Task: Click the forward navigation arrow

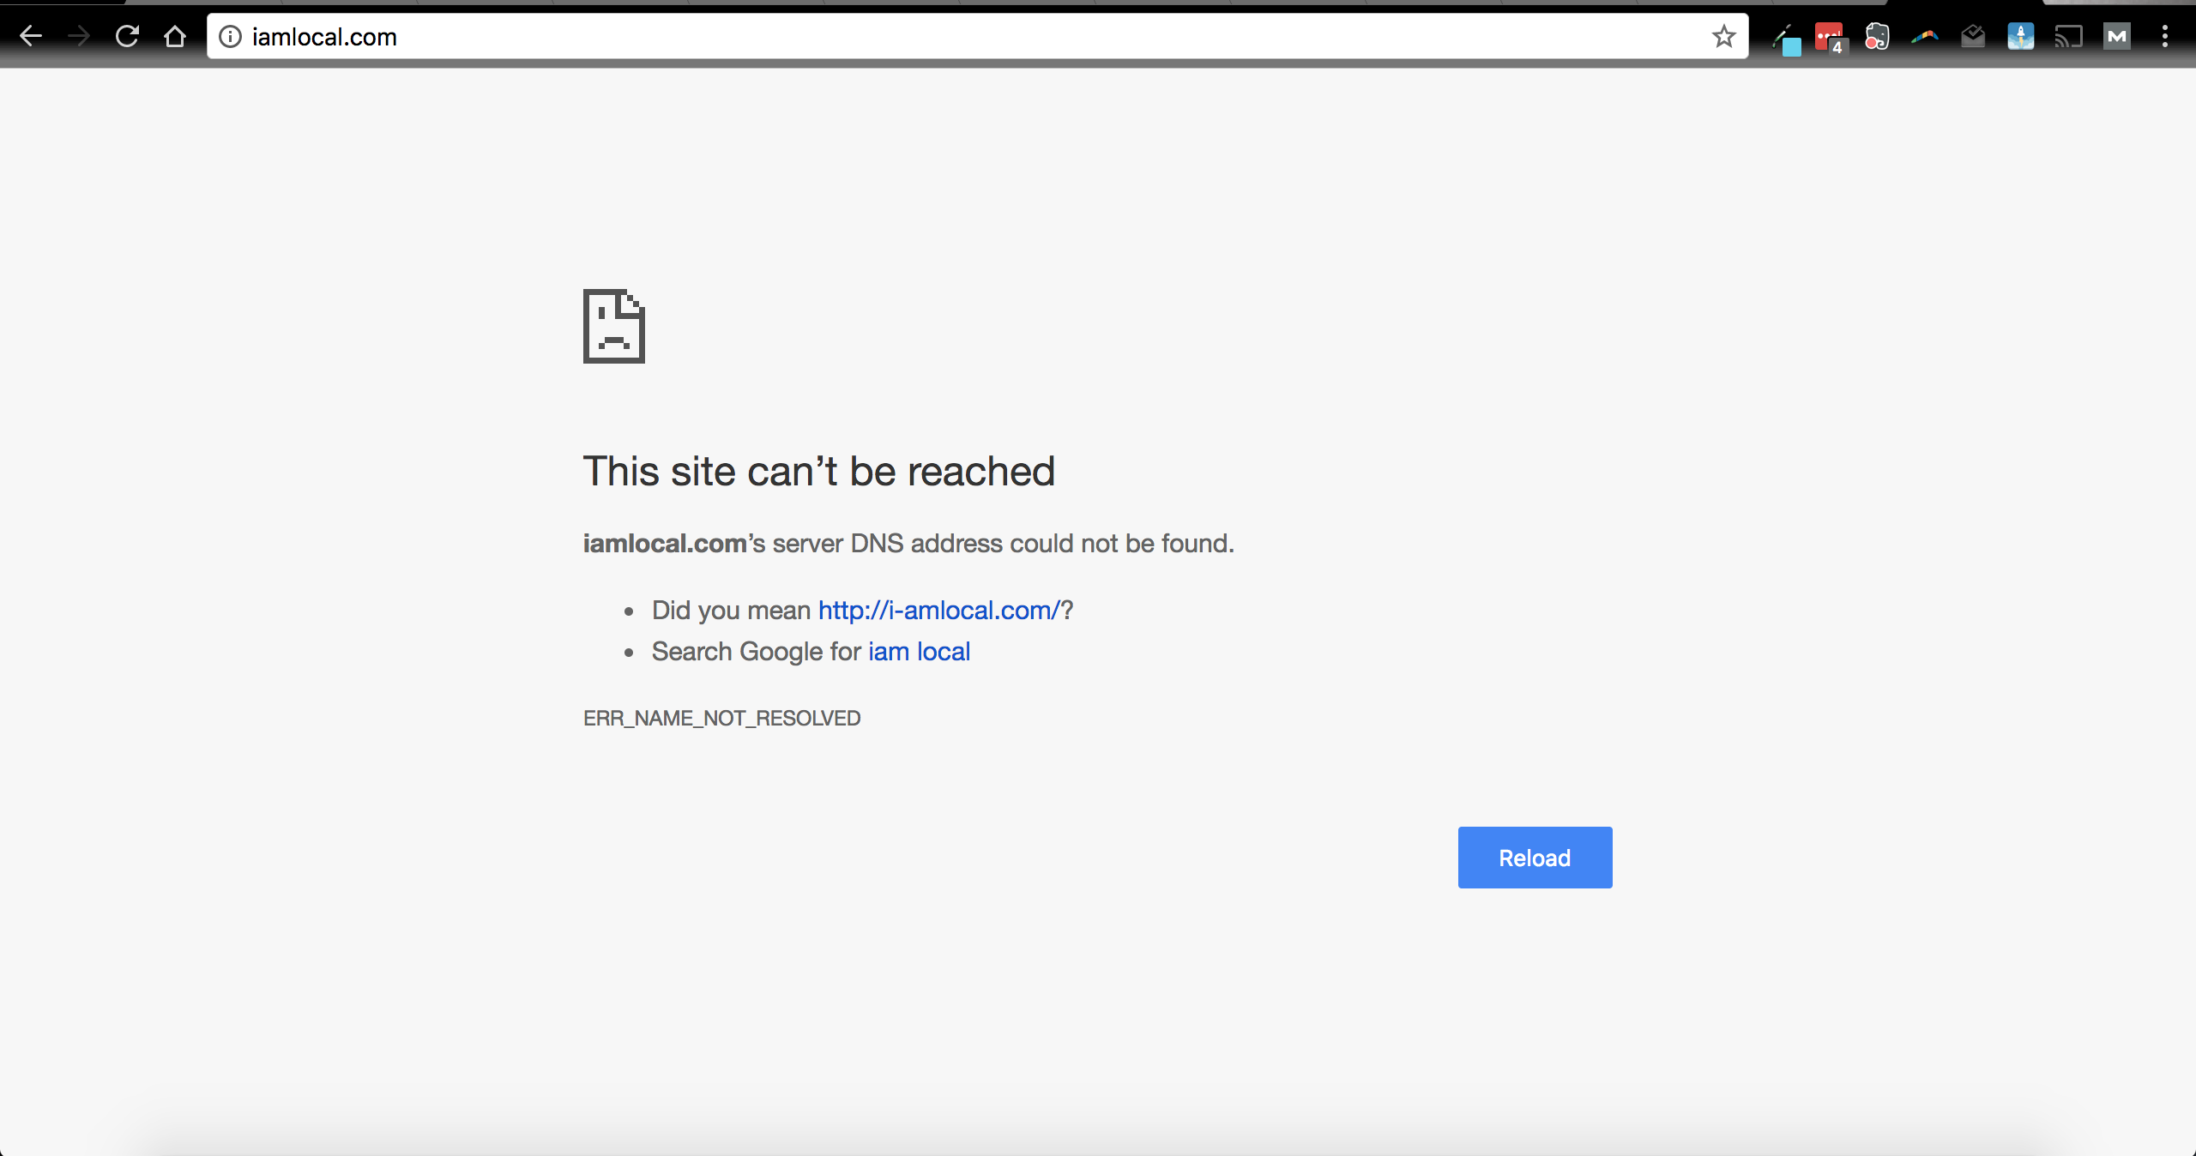Action: point(79,36)
